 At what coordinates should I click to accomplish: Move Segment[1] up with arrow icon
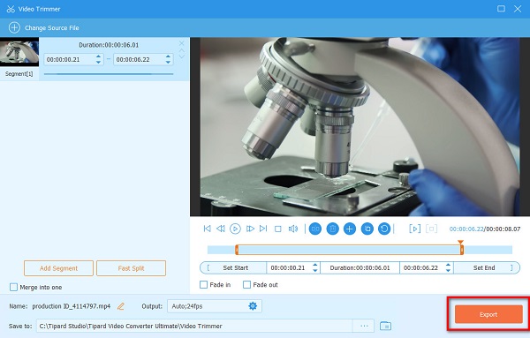181,50
